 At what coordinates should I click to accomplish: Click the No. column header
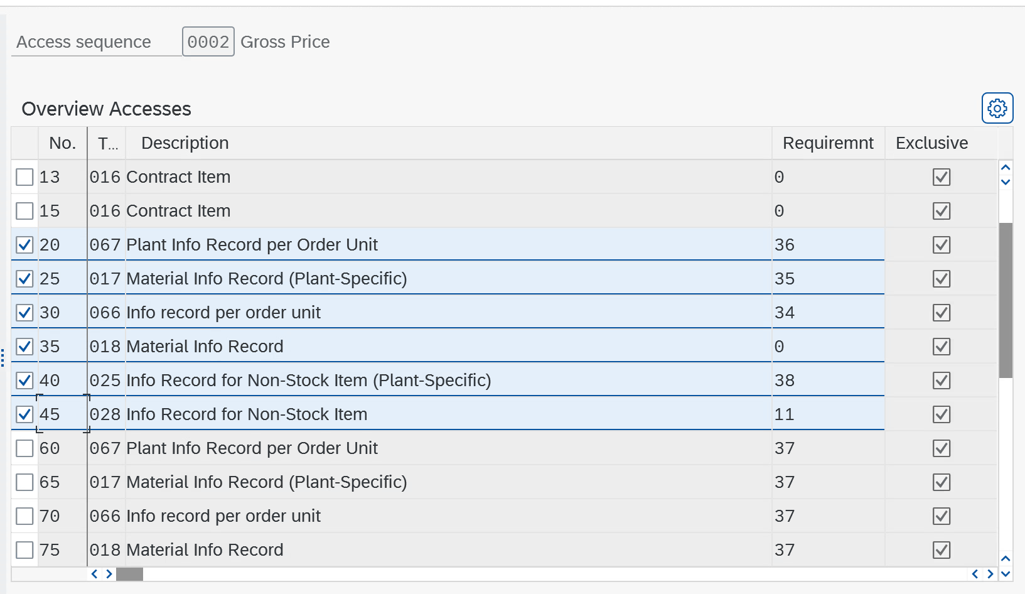click(62, 143)
